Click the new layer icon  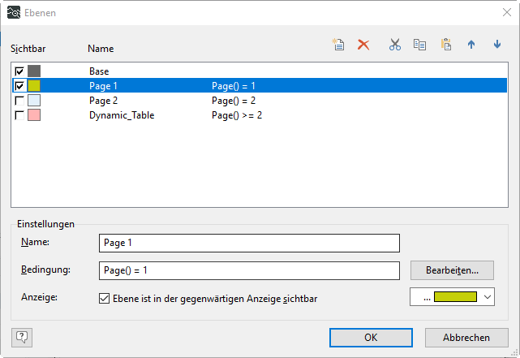339,45
